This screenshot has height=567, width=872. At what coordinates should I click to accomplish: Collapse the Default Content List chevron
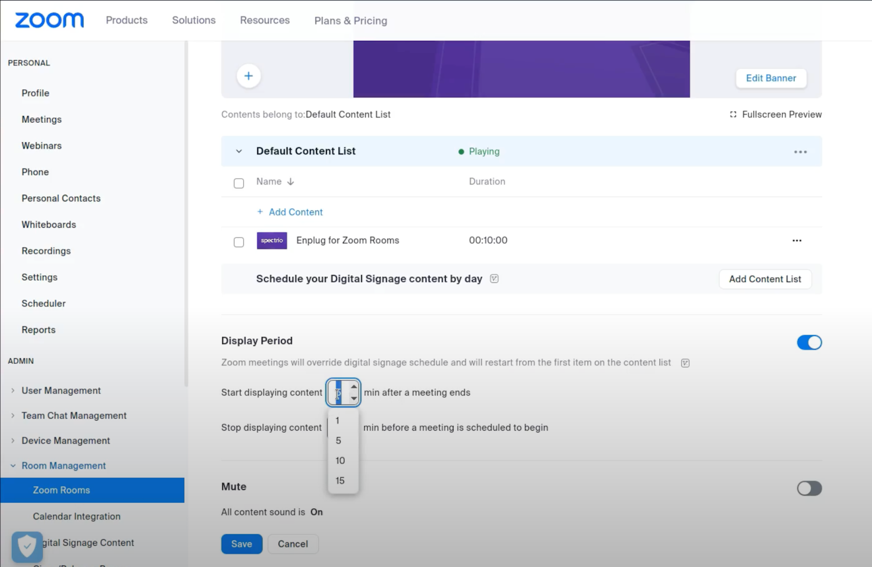pos(239,152)
